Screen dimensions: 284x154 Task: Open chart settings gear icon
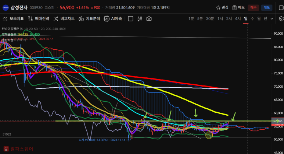[281, 18]
